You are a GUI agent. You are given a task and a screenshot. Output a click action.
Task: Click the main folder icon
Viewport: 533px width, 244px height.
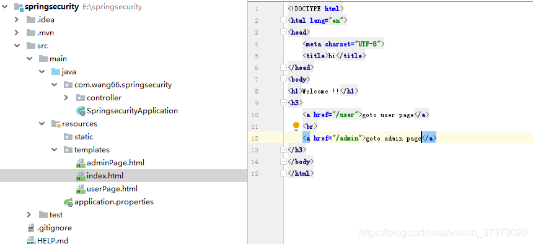click(43, 59)
